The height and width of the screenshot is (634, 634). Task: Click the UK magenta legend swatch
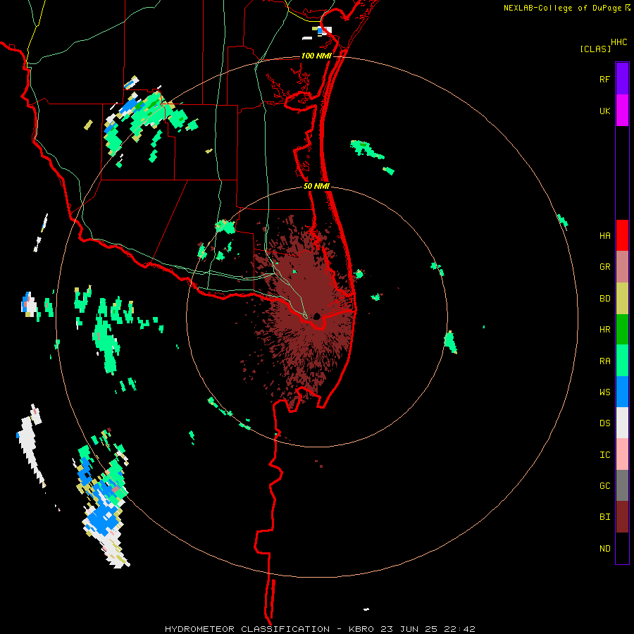(622, 111)
